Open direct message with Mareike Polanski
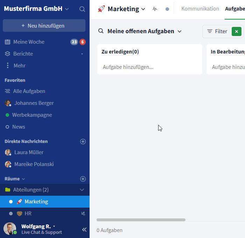Screen dimensions: 245x238 (34, 164)
